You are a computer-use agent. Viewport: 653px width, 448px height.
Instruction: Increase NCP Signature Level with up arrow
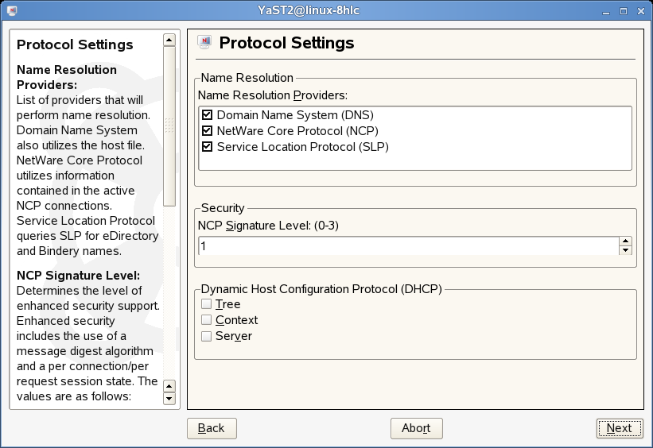[x=625, y=241]
